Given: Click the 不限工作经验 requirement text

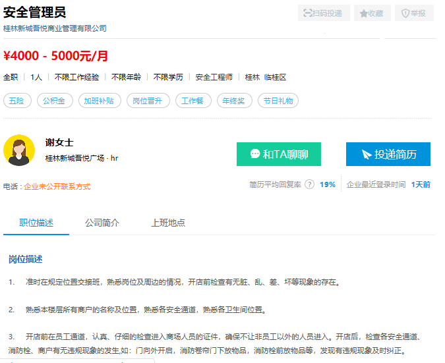Looking at the screenshot, I should [76, 77].
